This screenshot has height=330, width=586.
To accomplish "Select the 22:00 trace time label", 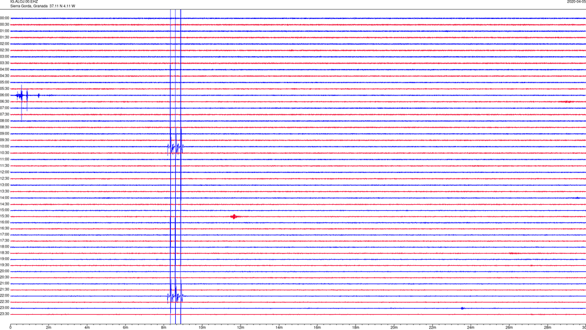I will [x=4, y=296].
